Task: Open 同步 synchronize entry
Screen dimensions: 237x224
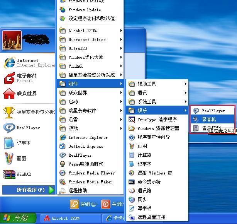Action: click(157, 200)
